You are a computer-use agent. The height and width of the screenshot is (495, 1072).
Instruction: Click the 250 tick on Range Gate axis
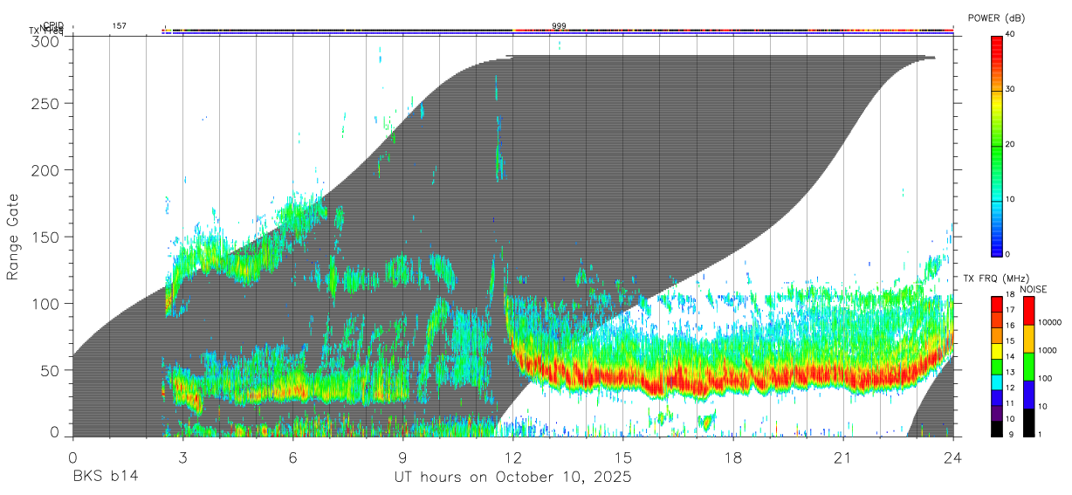tap(47, 103)
